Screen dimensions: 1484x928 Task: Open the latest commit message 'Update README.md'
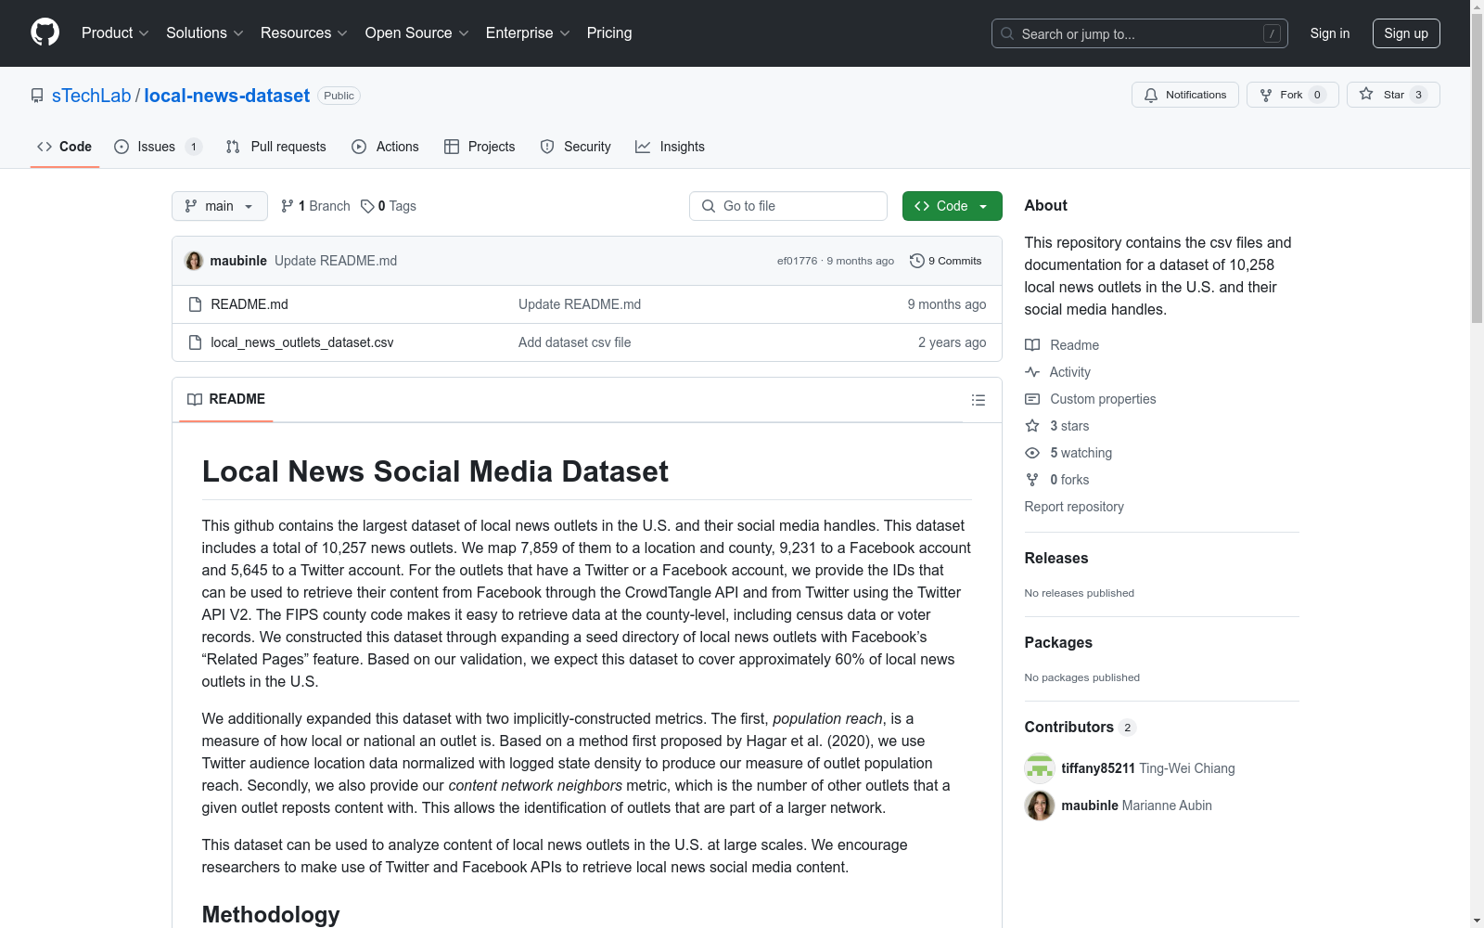336,261
